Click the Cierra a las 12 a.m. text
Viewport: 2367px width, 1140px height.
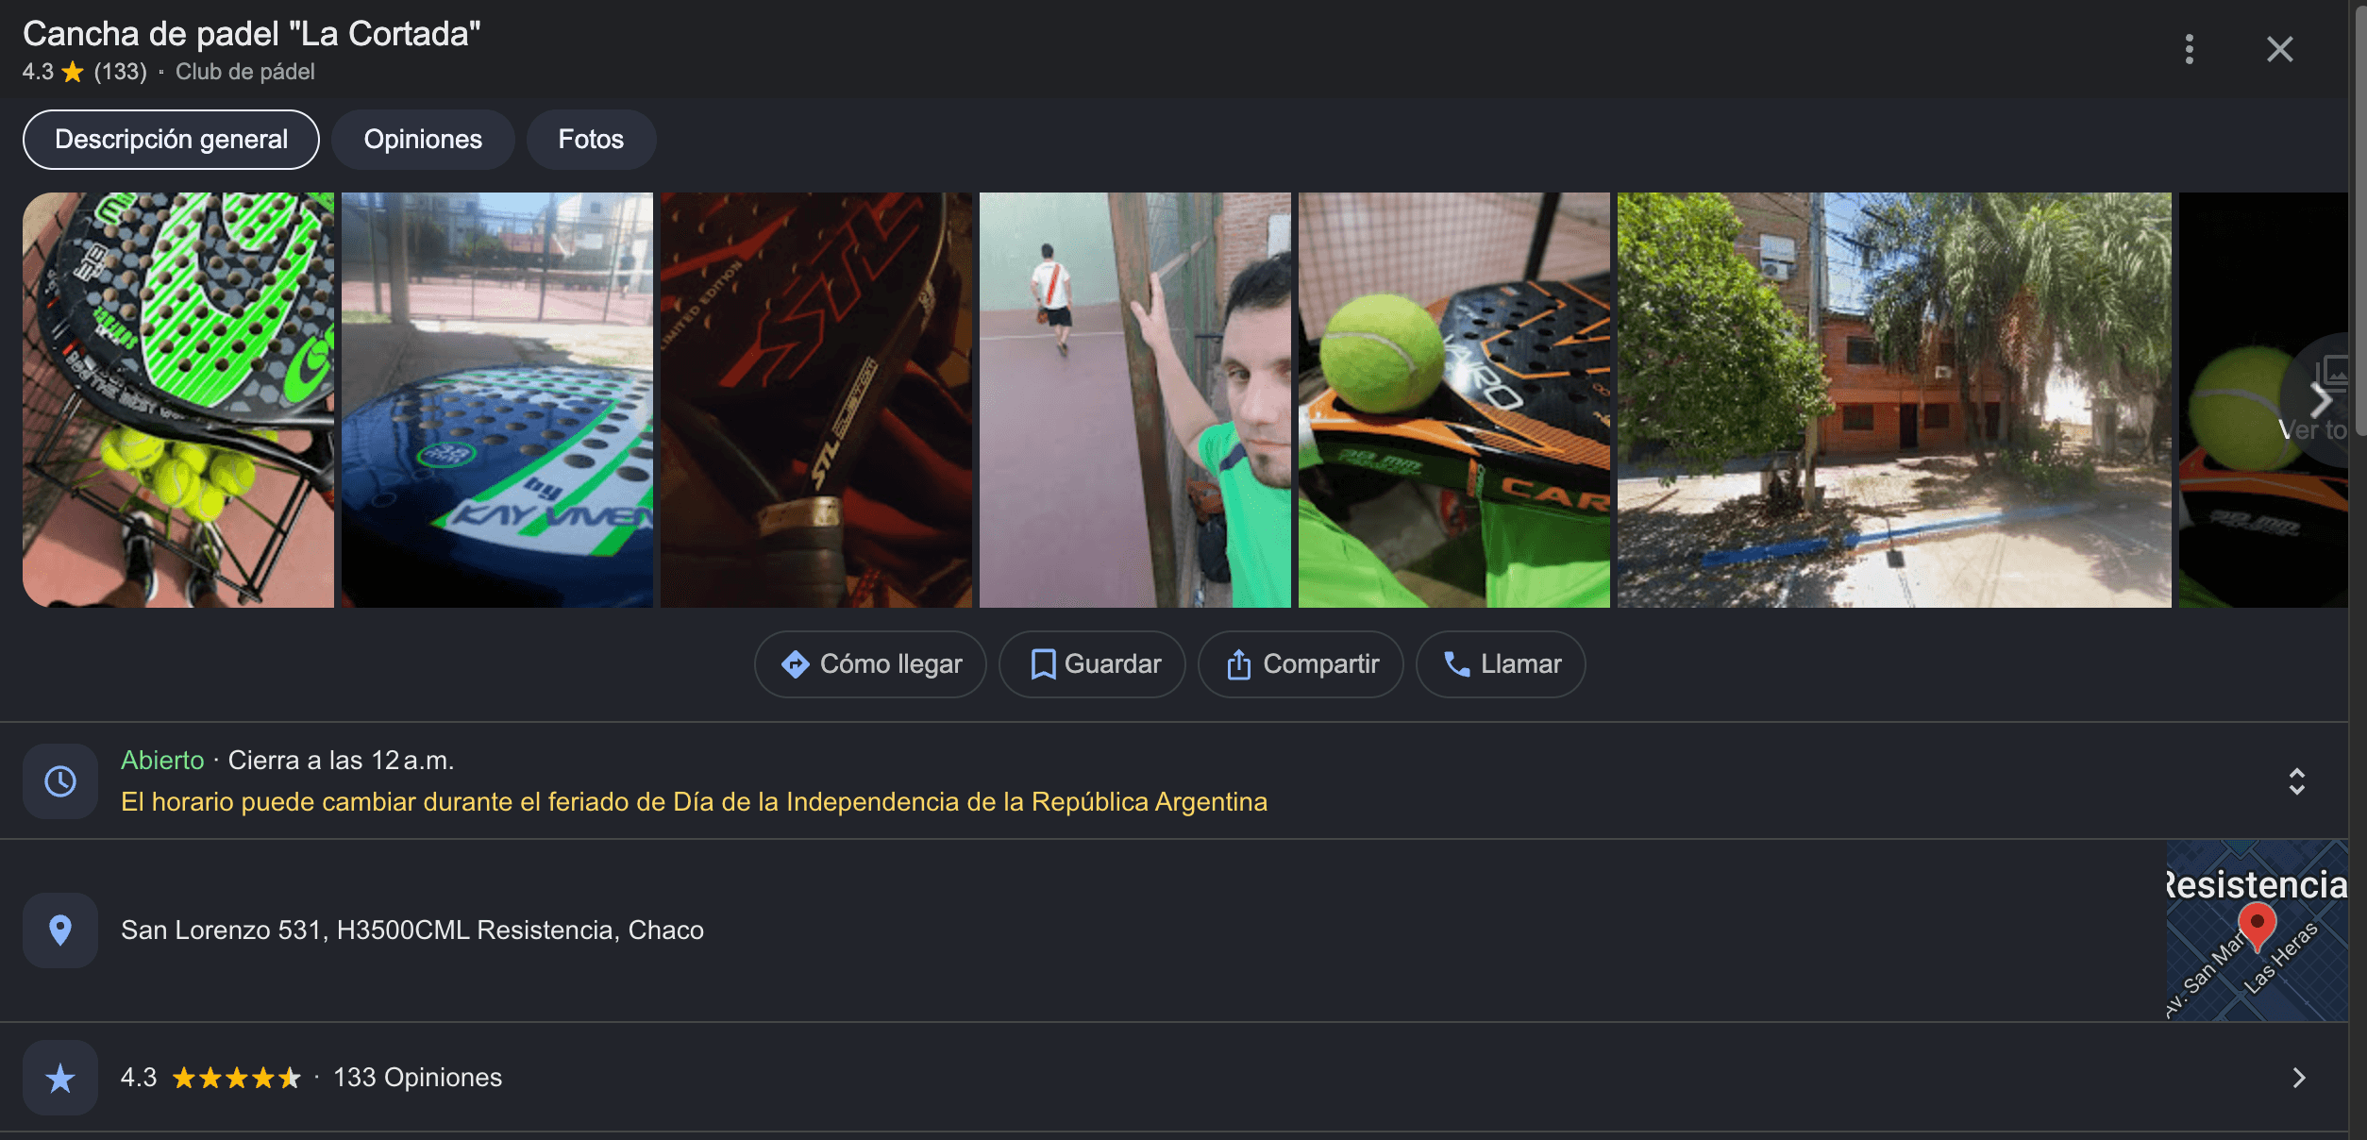pos(342,761)
